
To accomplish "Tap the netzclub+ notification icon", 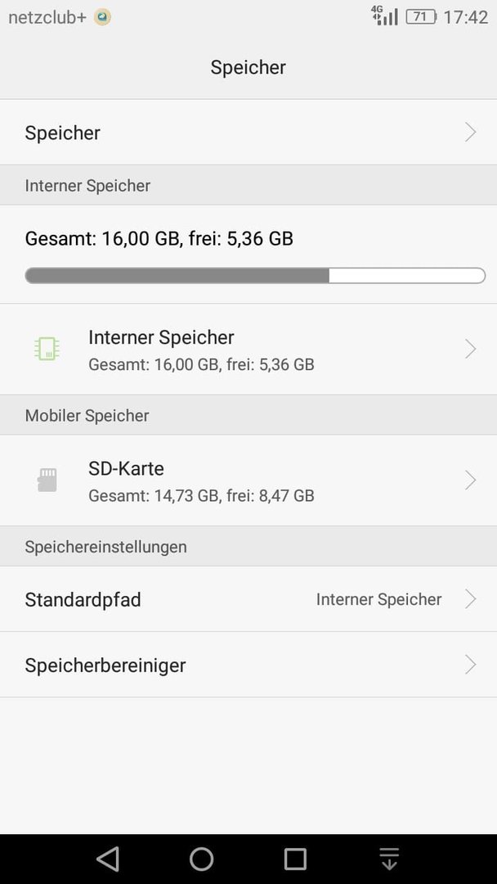I will click(x=102, y=17).
